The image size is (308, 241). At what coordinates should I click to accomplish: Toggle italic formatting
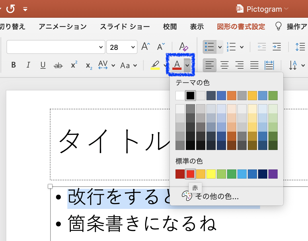pos(28,65)
